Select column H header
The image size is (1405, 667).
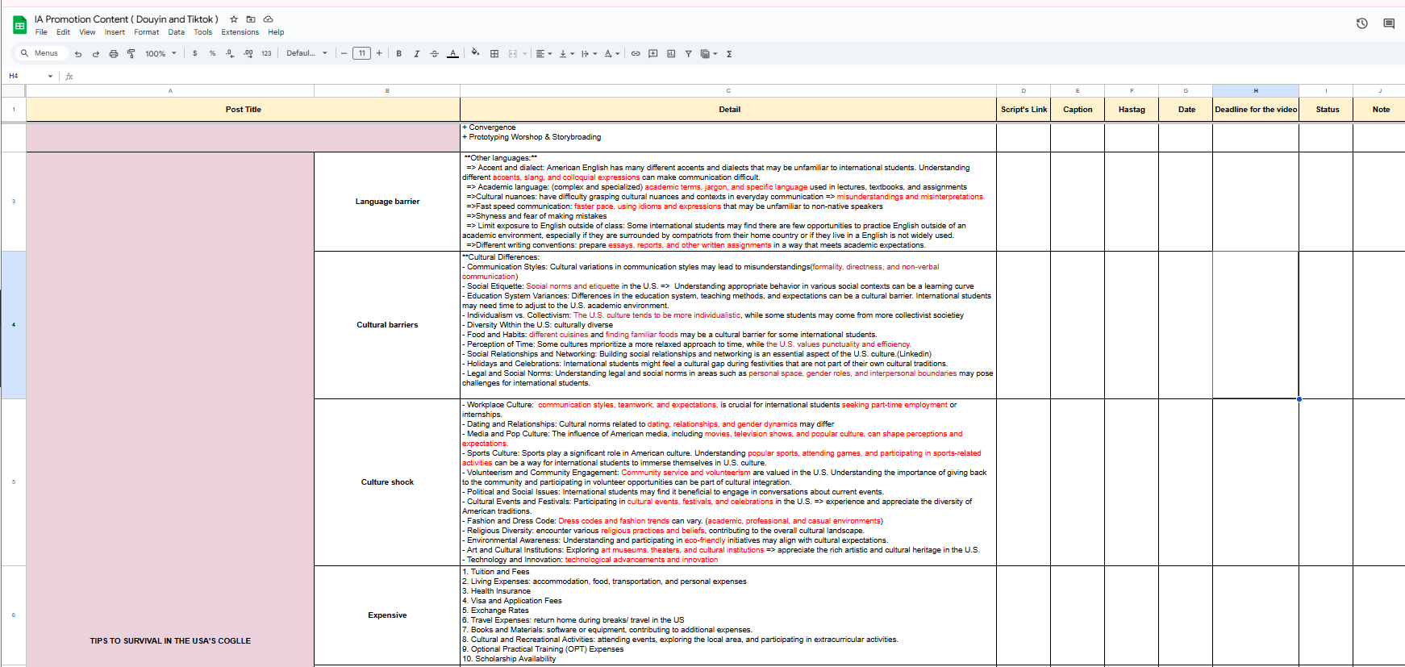point(1255,90)
